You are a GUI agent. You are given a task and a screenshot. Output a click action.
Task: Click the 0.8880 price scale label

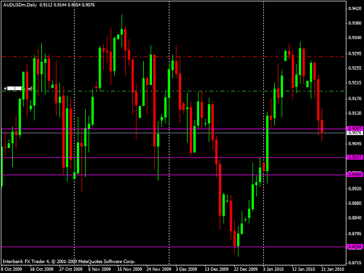[x=355, y=203]
